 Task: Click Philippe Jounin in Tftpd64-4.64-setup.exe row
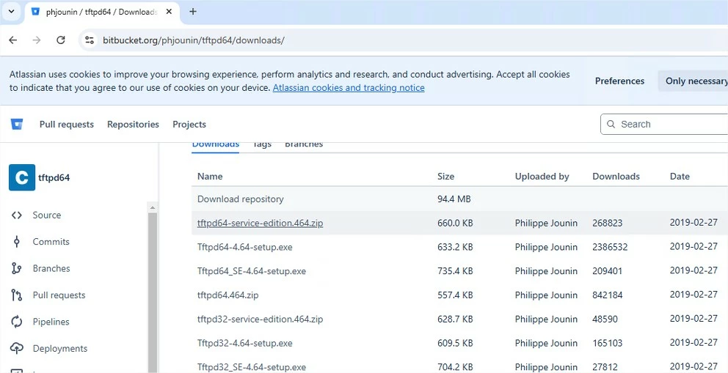tap(546, 248)
